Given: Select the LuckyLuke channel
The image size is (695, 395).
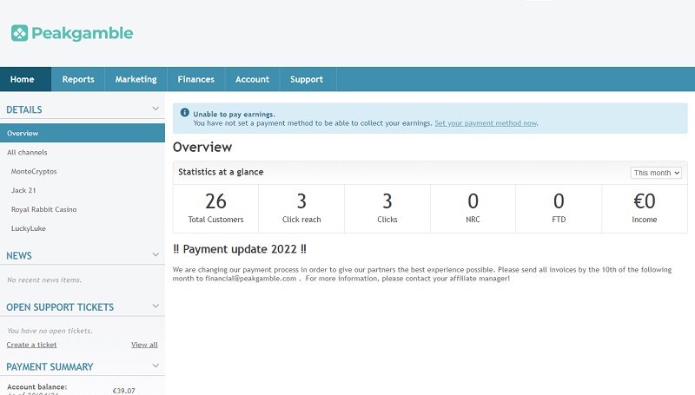Looking at the screenshot, I should tap(29, 228).
